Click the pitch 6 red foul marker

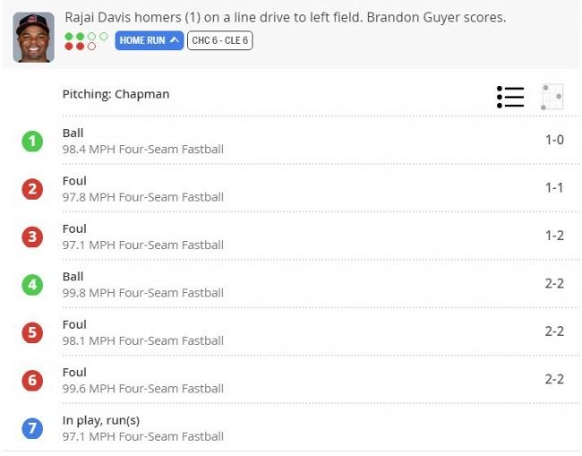pyautogui.click(x=32, y=381)
